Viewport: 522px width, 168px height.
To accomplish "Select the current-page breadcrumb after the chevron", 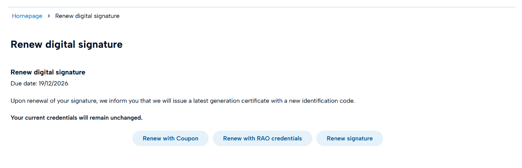I will pyautogui.click(x=87, y=16).
